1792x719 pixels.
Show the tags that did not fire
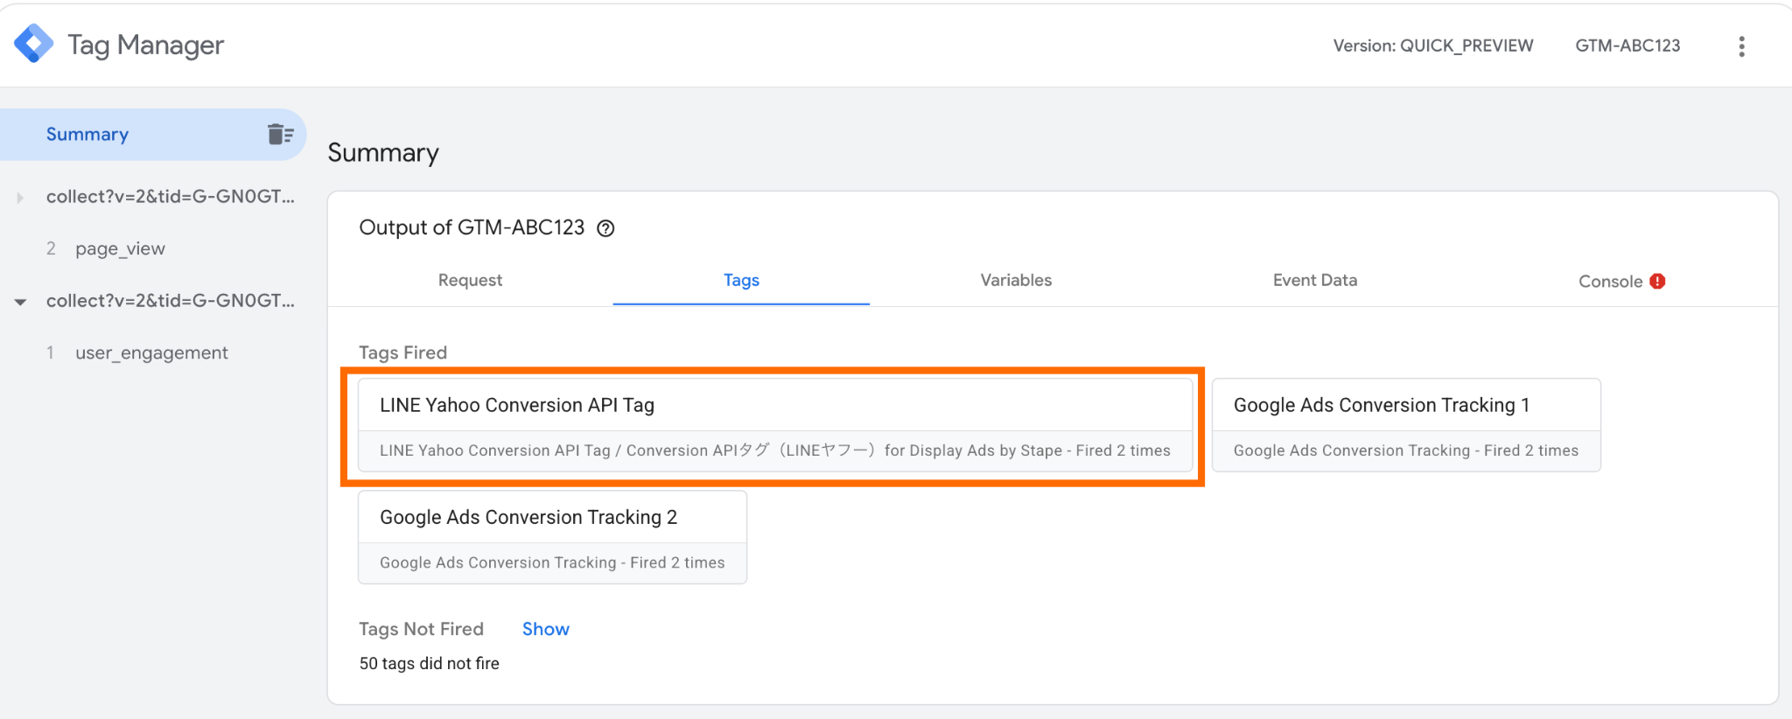pos(545,629)
